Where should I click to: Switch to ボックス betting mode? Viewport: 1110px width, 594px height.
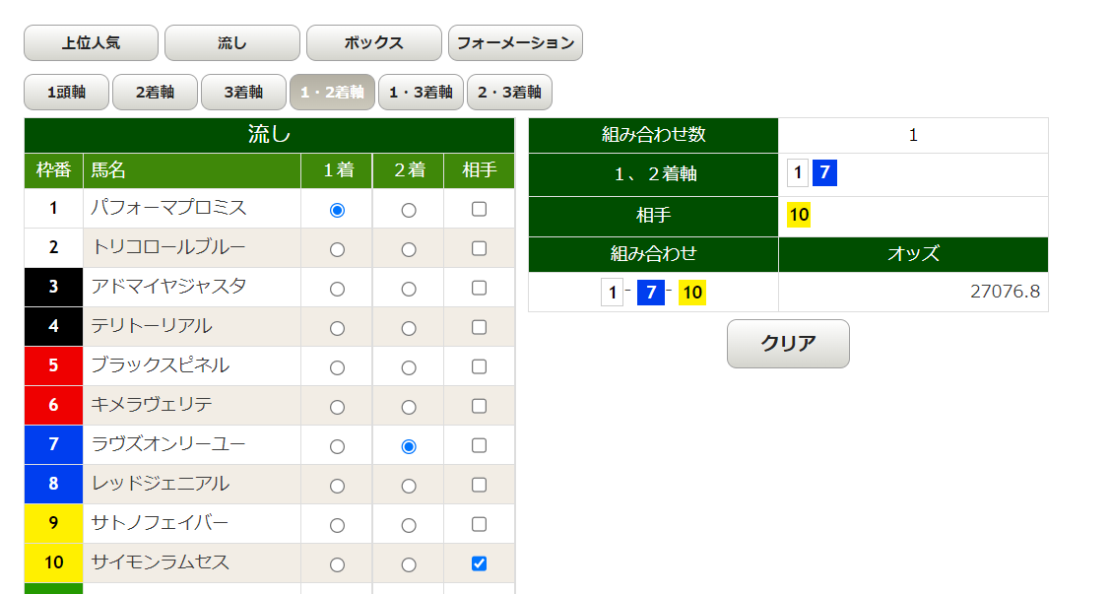tap(373, 43)
